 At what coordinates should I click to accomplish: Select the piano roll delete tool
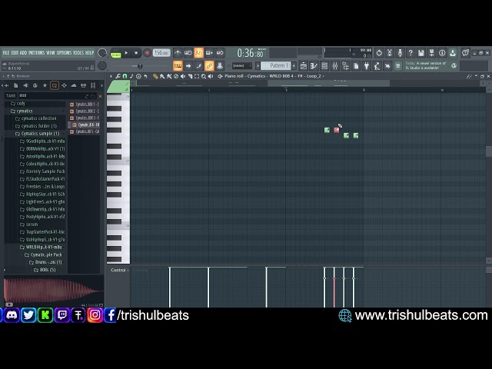coord(176,76)
